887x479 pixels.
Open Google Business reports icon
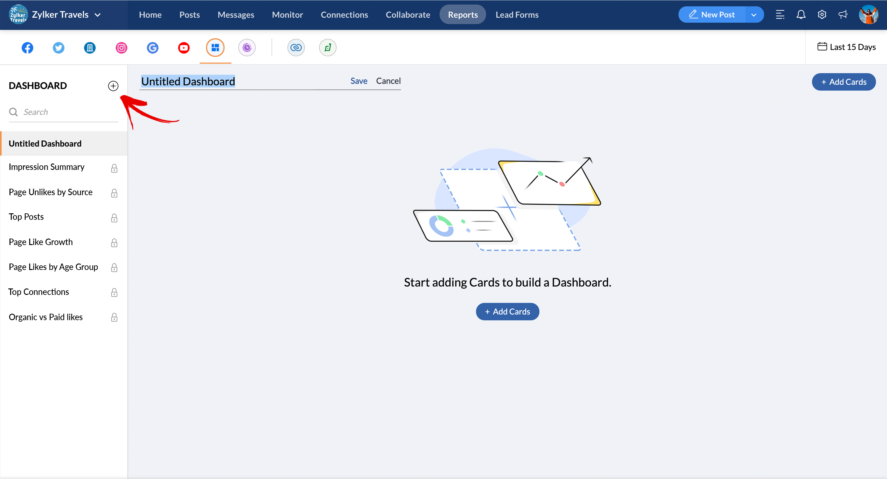coord(152,47)
